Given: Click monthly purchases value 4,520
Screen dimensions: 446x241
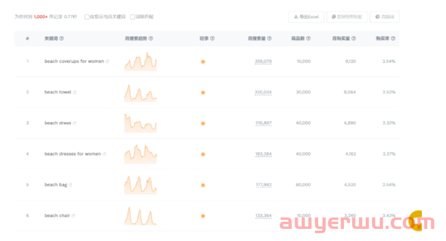Looking at the screenshot, I should tap(350, 185).
